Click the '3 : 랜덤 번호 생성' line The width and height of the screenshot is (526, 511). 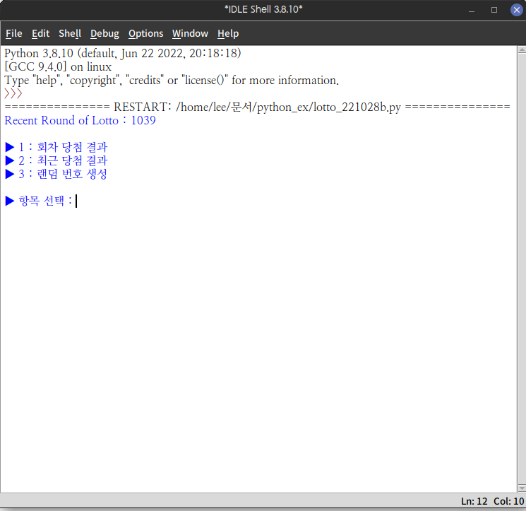56,174
